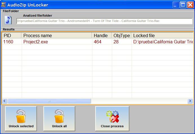Click ObjType value 28

(x=116, y=42)
